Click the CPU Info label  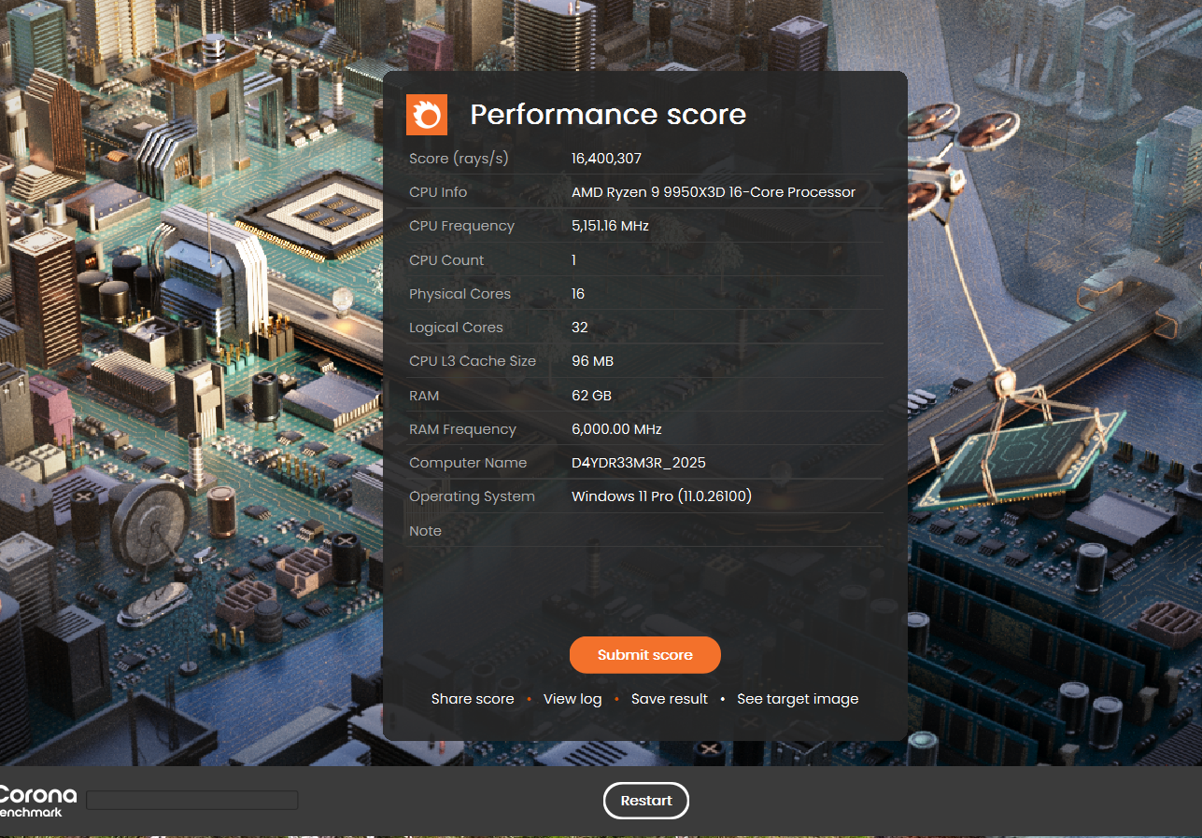click(x=438, y=192)
